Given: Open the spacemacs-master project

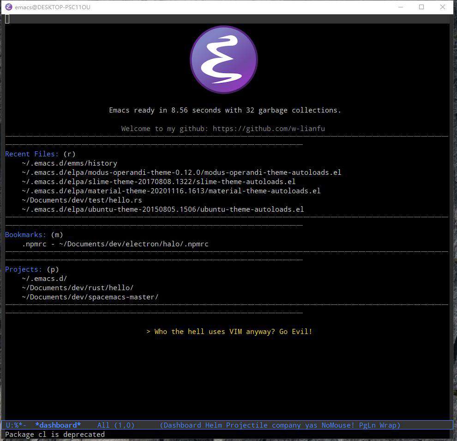Looking at the screenshot, I should pyautogui.click(x=90, y=297).
